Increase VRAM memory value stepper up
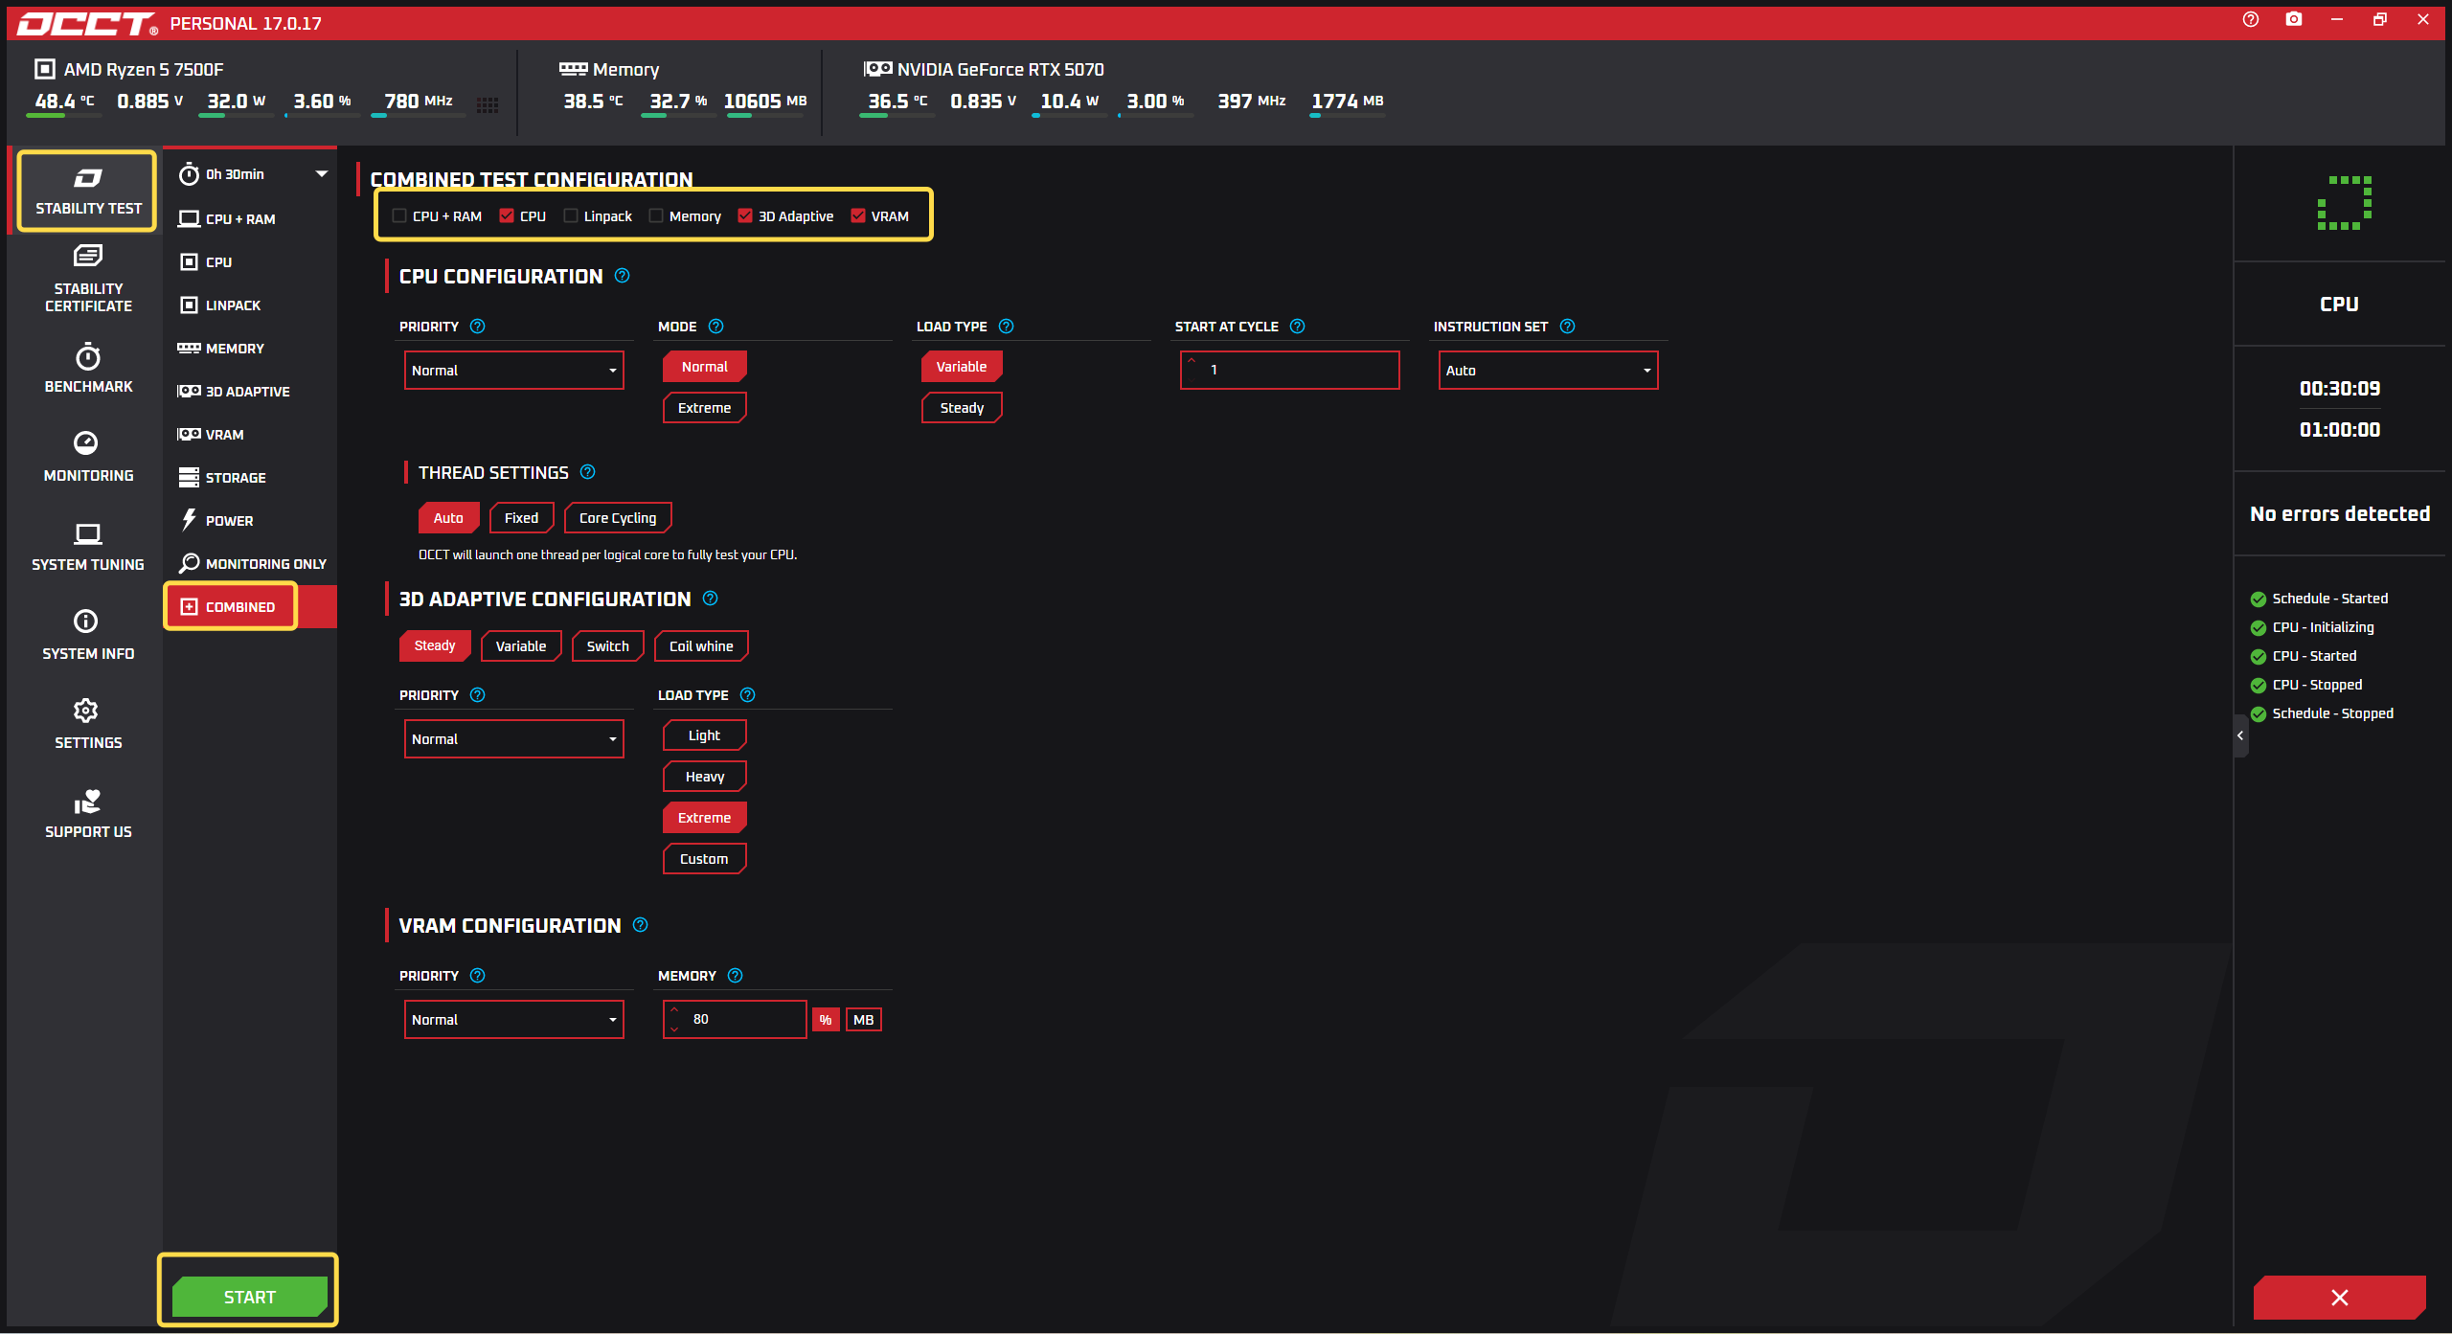 [674, 1010]
